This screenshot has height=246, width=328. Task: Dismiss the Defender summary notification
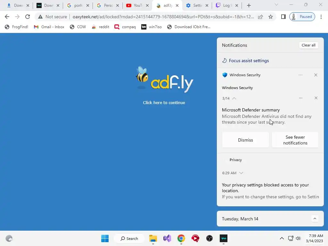click(245, 140)
